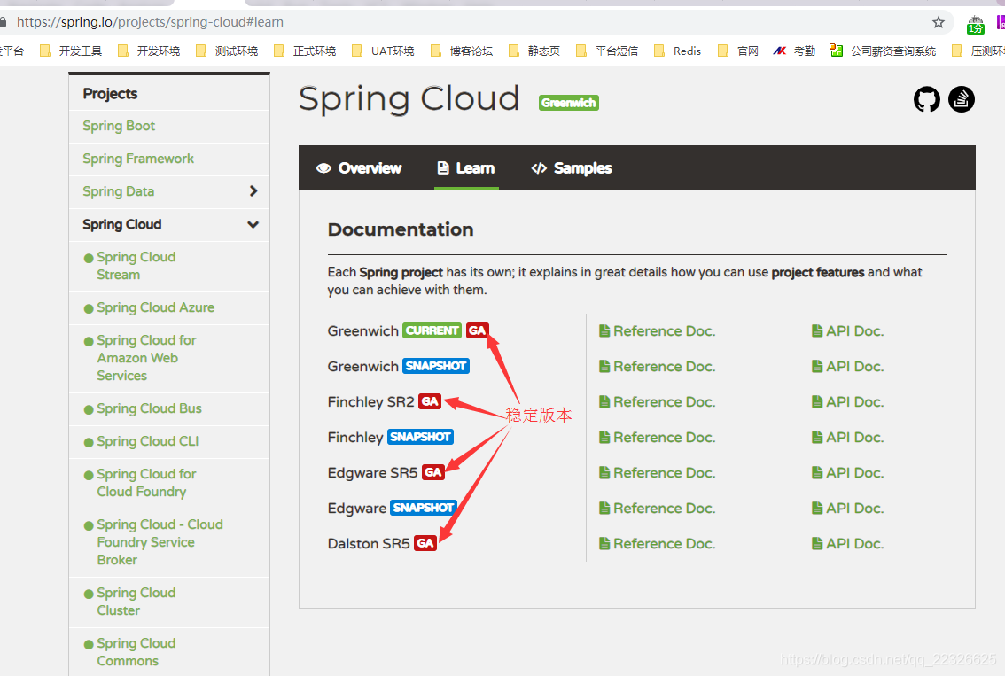Open the UAT环境 bookmark folder
The width and height of the screenshot is (1005, 676).
click(384, 51)
